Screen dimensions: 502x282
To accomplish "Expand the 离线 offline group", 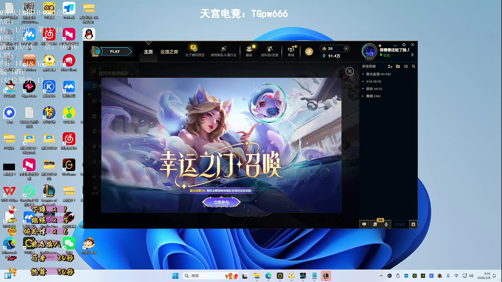I will pyautogui.click(x=363, y=96).
